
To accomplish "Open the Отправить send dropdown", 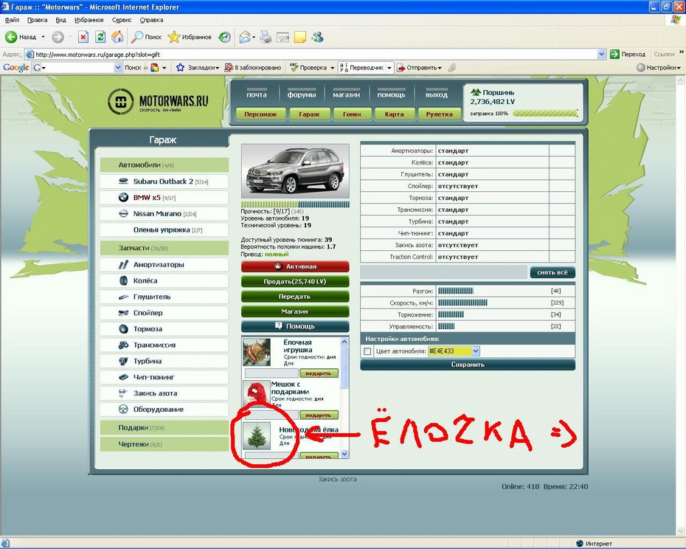I will [x=440, y=68].
